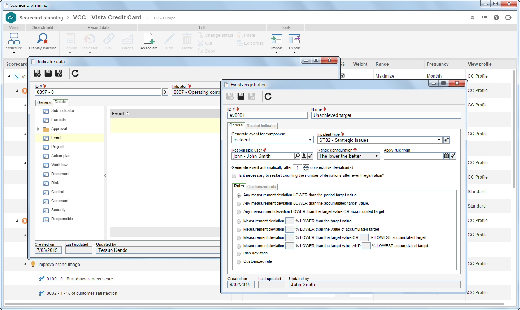Switch to the Related indicator tab

coord(261,126)
